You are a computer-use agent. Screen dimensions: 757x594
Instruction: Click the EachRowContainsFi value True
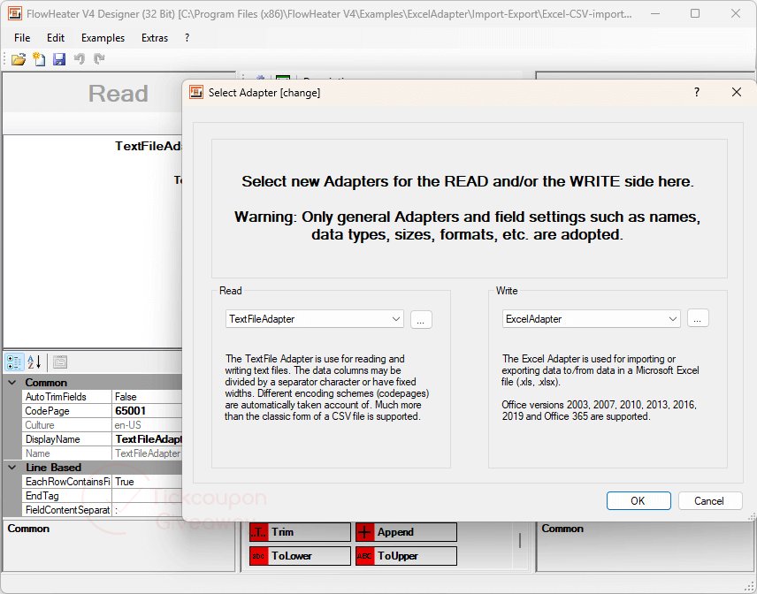coord(125,482)
